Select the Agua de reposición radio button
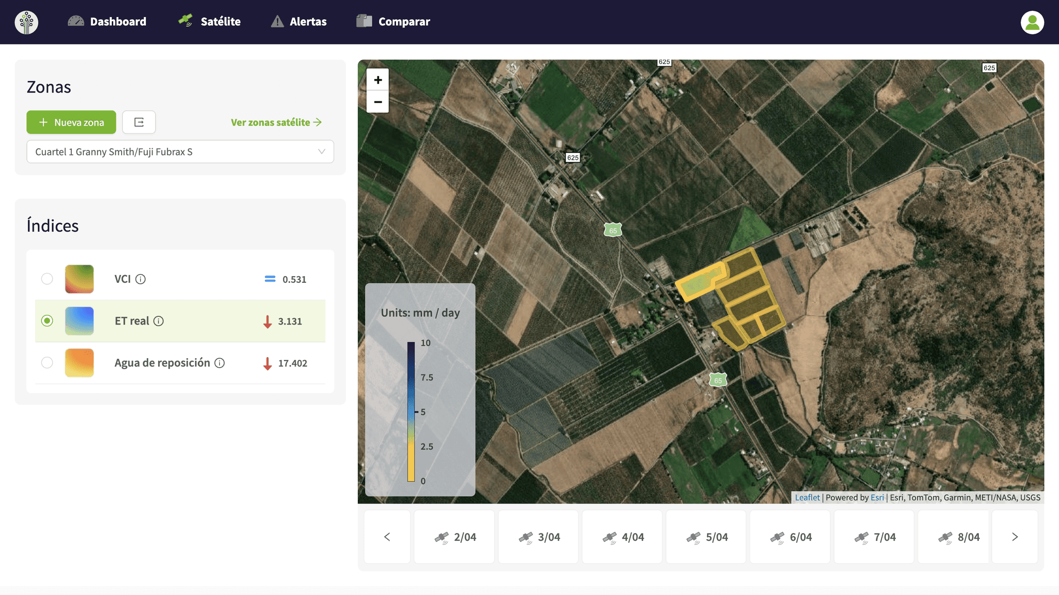This screenshot has width=1059, height=595. coord(47,363)
